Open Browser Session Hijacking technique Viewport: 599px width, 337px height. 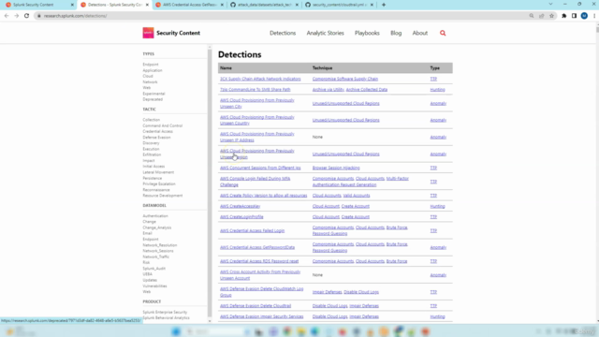point(336,168)
